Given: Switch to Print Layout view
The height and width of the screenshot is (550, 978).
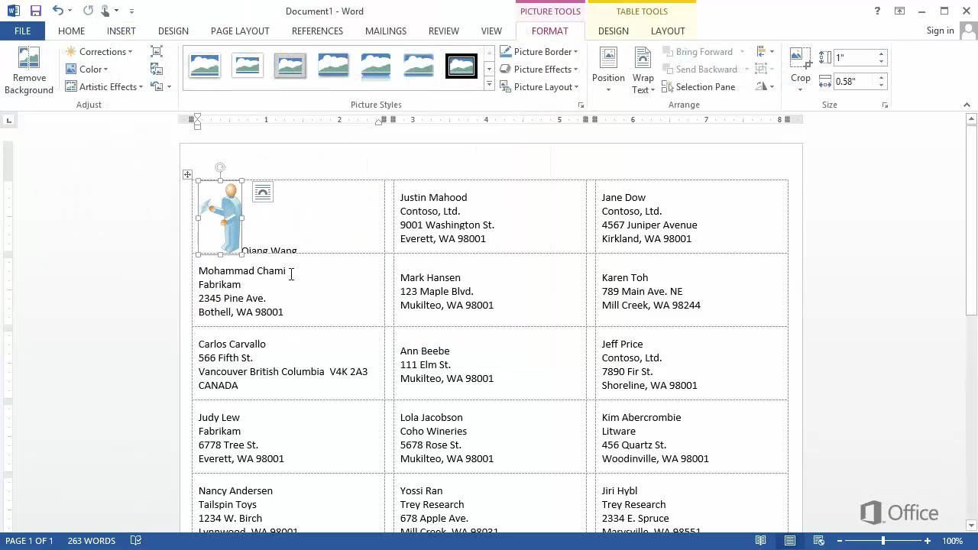Looking at the screenshot, I should tap(790, 541).
